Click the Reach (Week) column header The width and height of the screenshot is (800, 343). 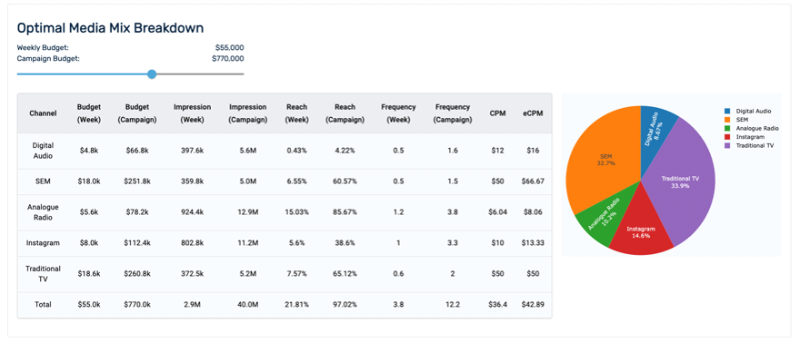[x=296, y=113]
